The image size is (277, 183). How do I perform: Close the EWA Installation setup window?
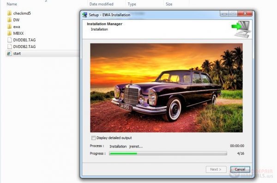tap(245, 14)
